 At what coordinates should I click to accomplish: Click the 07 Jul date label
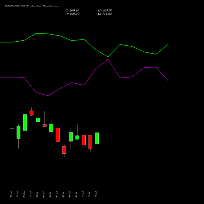point(63,195)
